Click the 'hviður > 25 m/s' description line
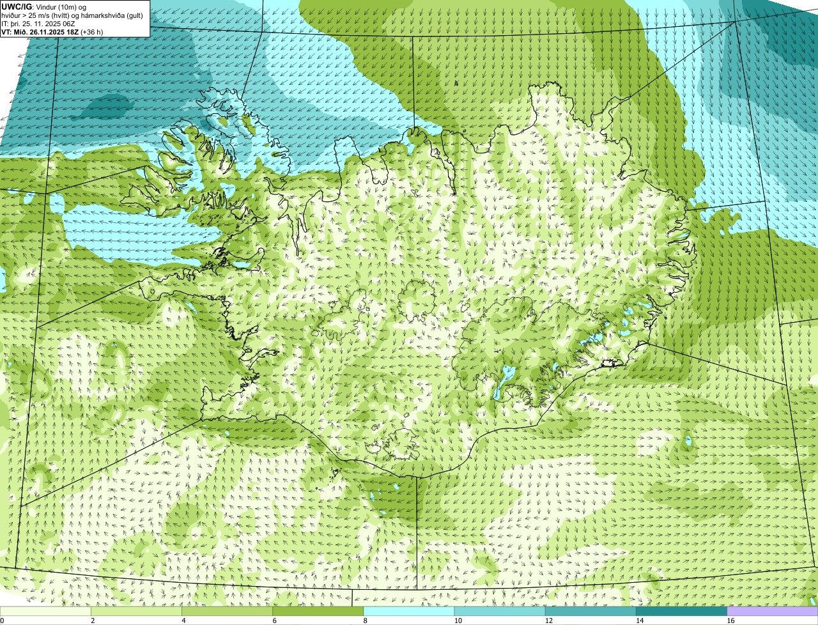The width and height of the screenshot is (818, 625). pos(72,15)
